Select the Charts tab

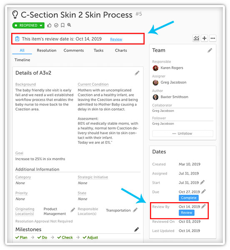121,50
